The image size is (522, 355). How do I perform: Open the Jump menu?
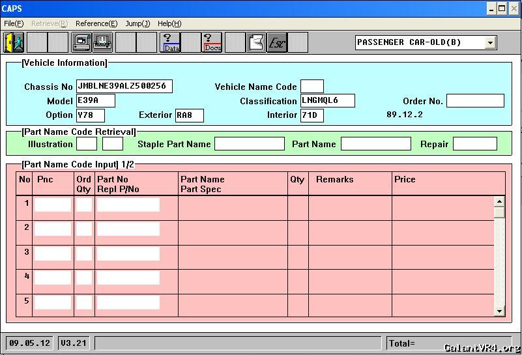(x=138, y=23)
